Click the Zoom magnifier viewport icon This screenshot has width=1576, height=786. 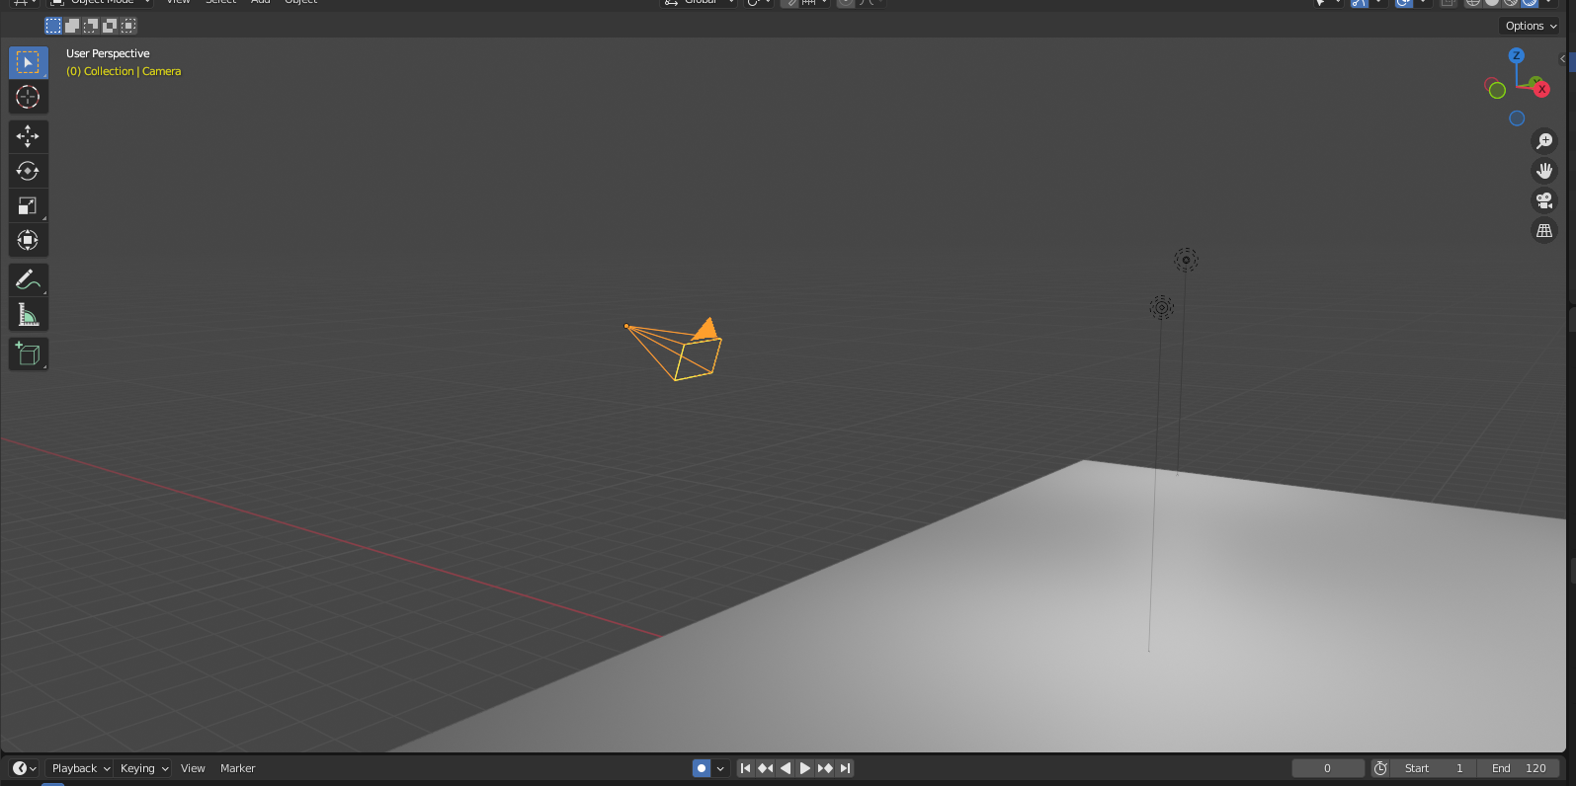tap(1544, 141)
